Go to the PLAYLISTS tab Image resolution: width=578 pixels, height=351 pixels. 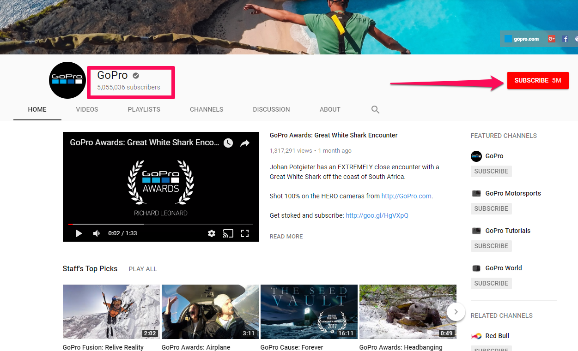point(144,109)
